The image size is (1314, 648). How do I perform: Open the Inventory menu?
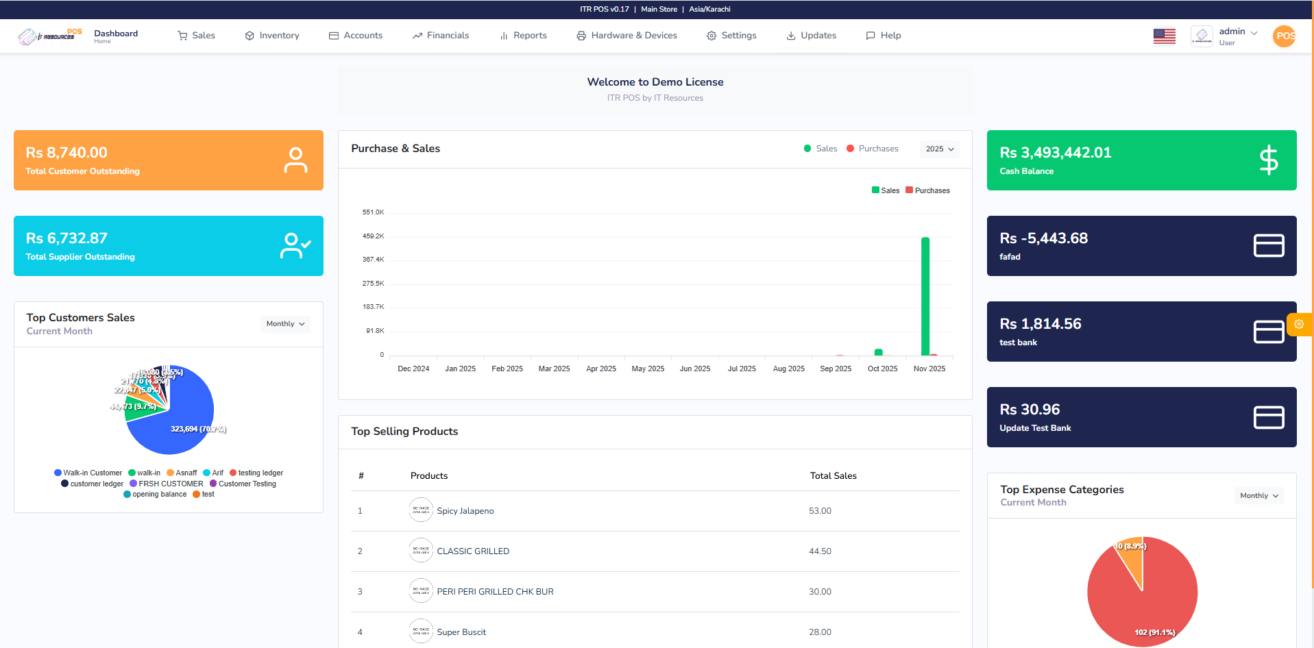click(x=272, y=36)
